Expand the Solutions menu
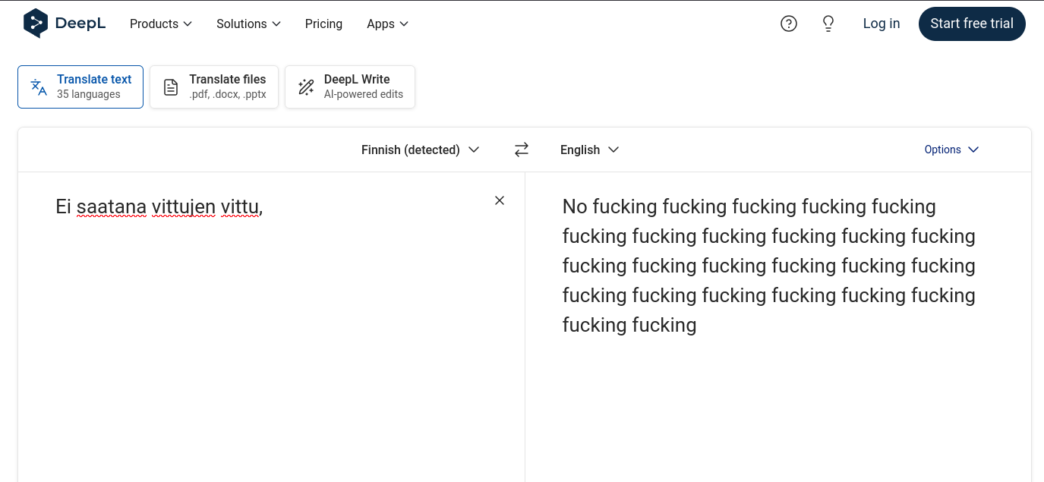The image size is (1044, 482). coord(248,24)
